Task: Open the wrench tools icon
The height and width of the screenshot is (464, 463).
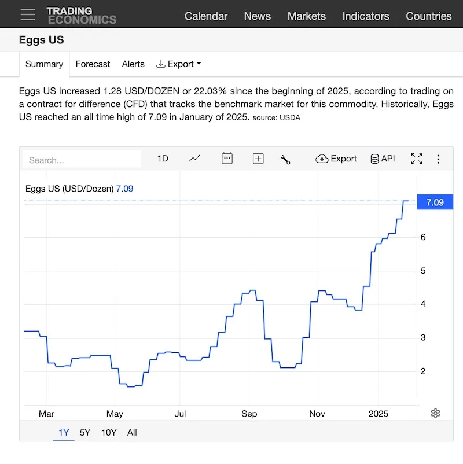Action: (285, 160)
